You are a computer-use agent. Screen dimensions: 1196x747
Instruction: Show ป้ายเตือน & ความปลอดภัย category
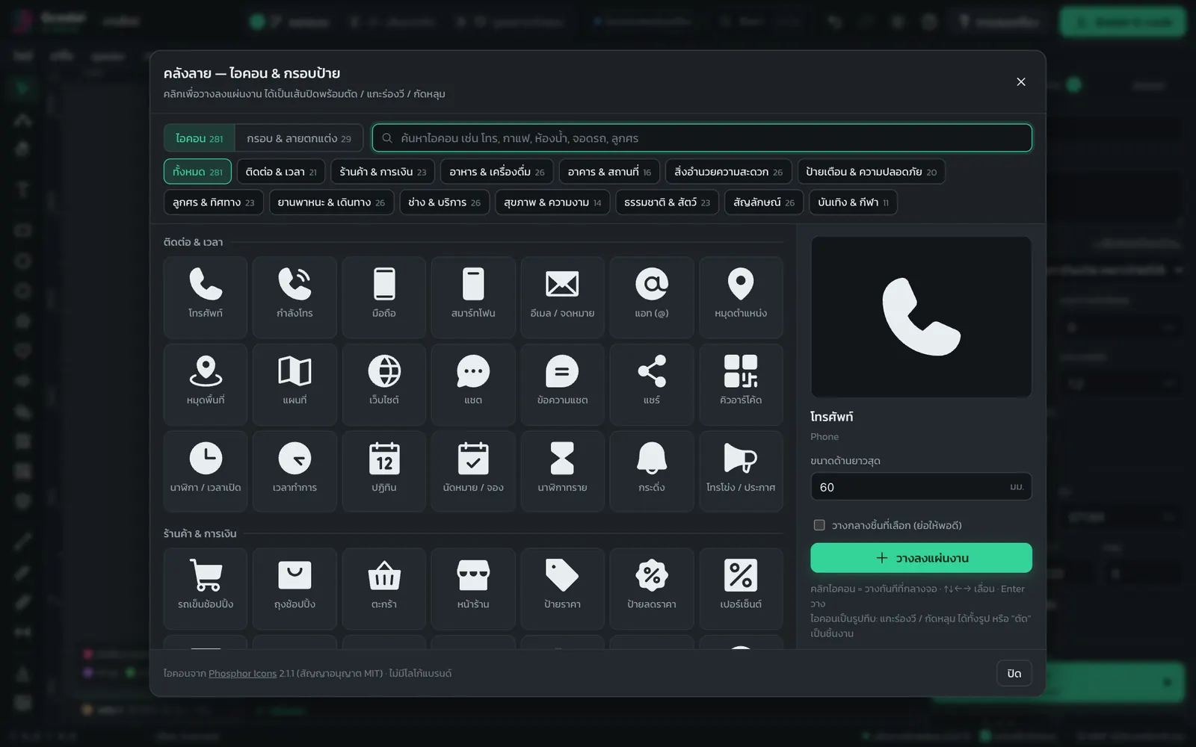pyautogui.click(x=872, y=172)
